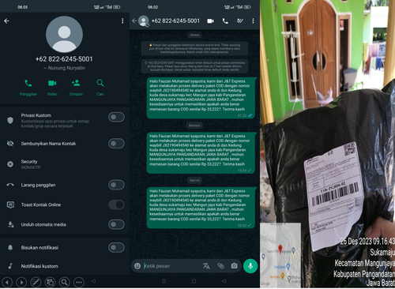Toggle the Privasi Kustom switch
This screenshot has height=289, width=395.
(116, 117)
